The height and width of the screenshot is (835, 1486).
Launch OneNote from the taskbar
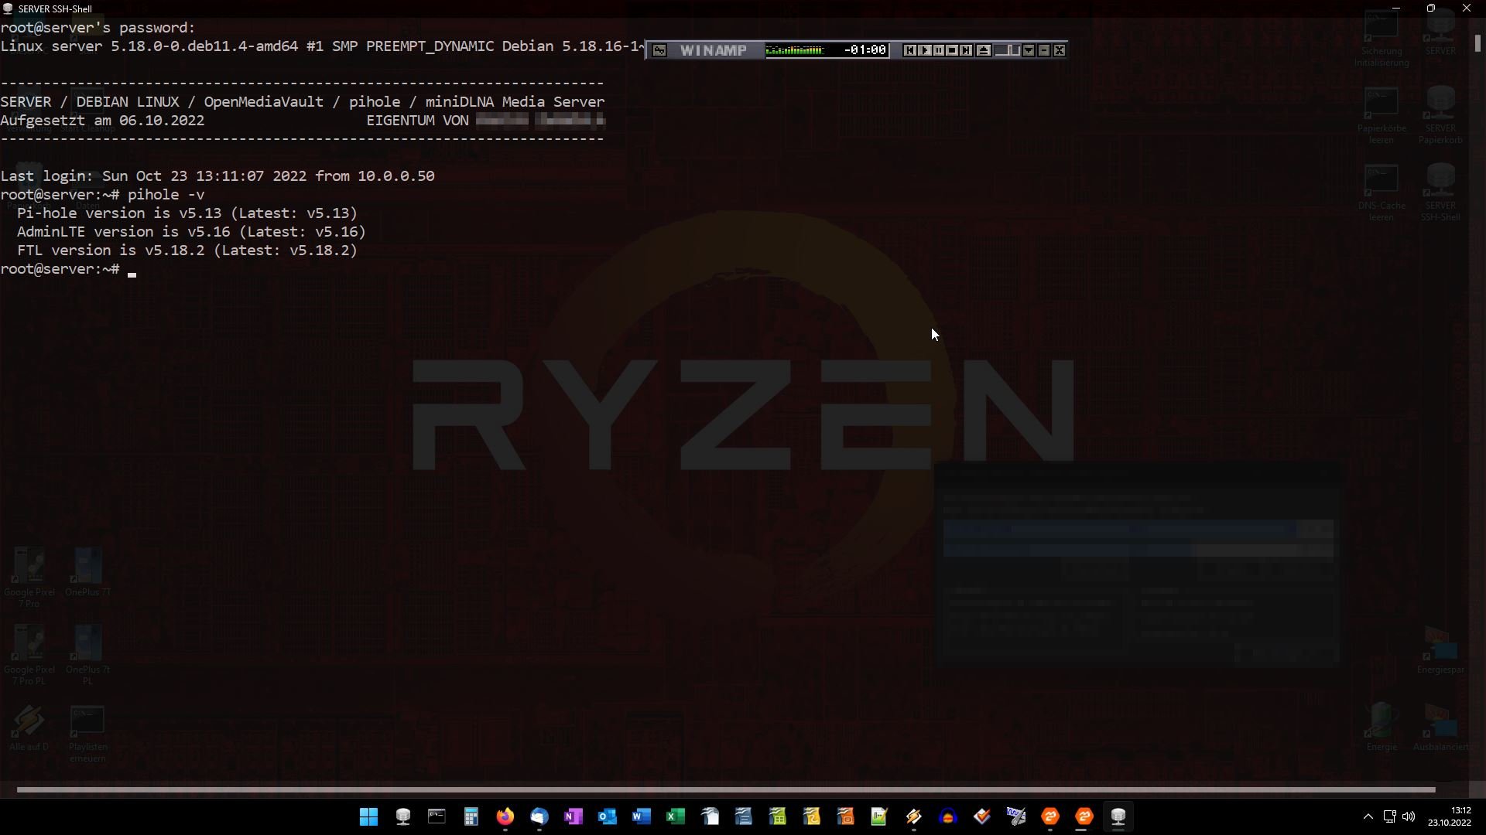click(x=574, y=816)
